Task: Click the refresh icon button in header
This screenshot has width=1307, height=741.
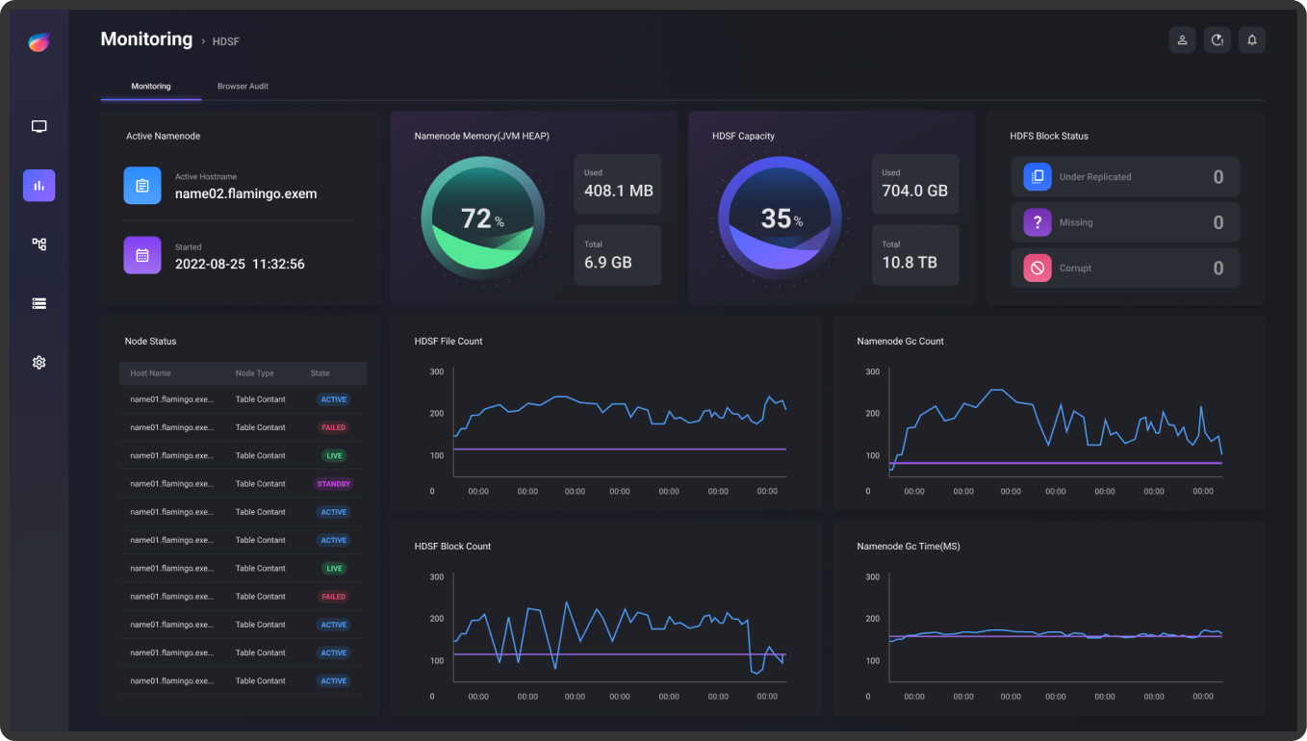Action: [1217, 39]
